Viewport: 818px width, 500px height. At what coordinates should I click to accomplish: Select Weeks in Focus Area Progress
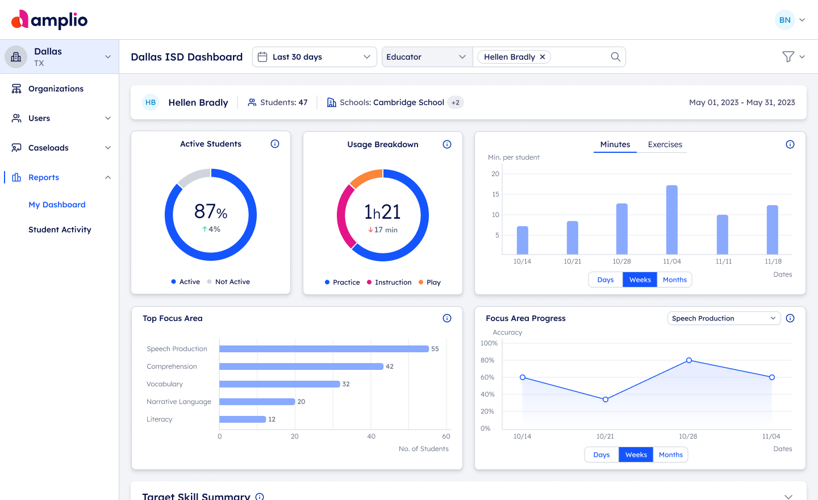[x=636, y=455]
